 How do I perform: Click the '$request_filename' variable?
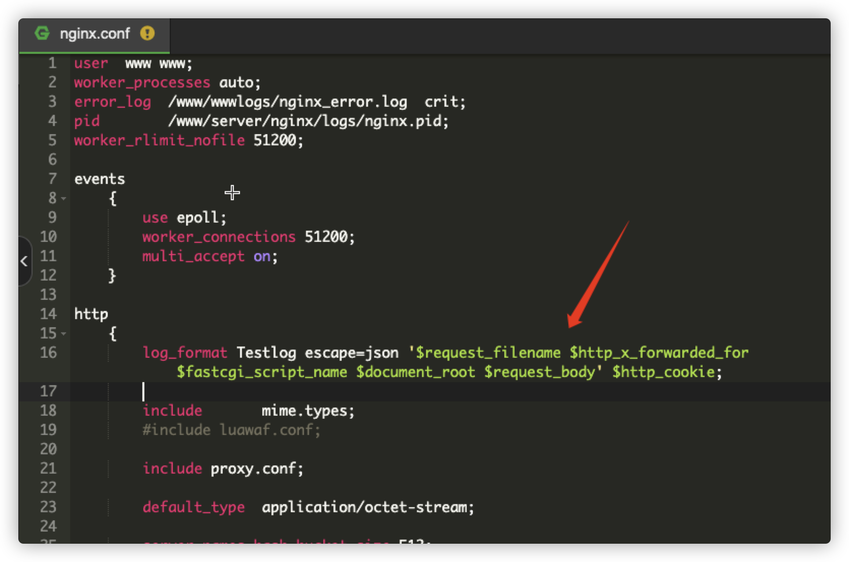[x=488, y=353]
